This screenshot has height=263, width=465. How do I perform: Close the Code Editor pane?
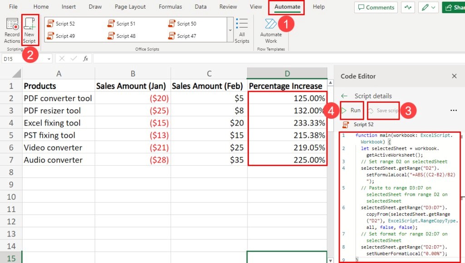[x=454, y=76]
